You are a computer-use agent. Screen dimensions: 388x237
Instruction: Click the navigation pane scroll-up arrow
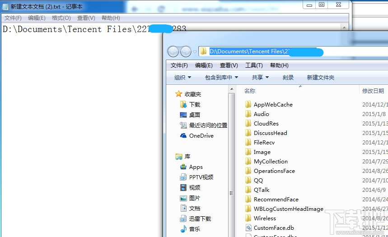(232, 89)
